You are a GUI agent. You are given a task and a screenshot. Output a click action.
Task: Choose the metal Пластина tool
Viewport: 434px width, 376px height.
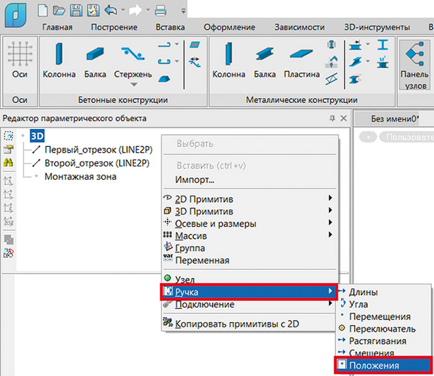pos(301,53)
